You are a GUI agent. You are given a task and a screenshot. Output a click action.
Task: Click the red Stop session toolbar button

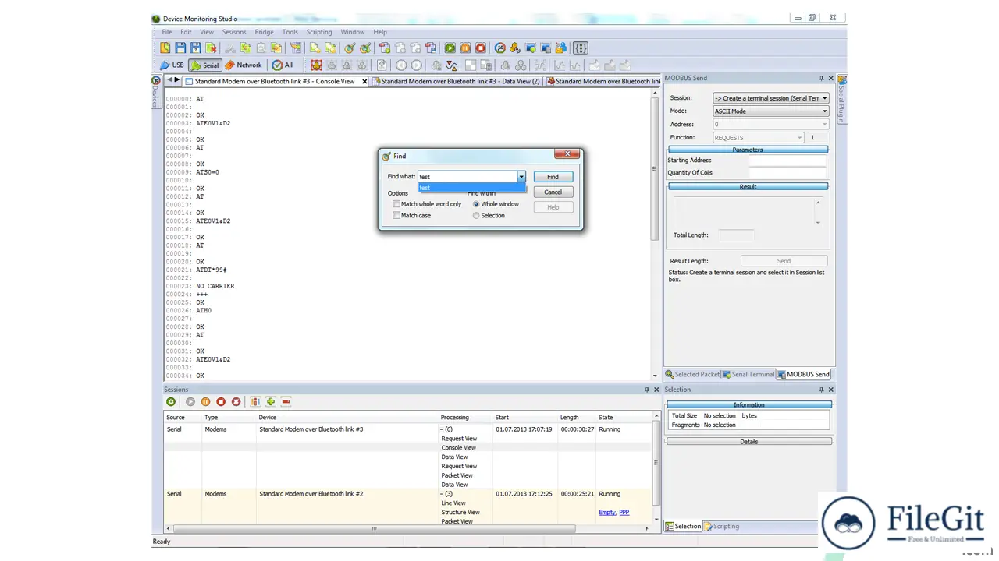tap(481, 48)
